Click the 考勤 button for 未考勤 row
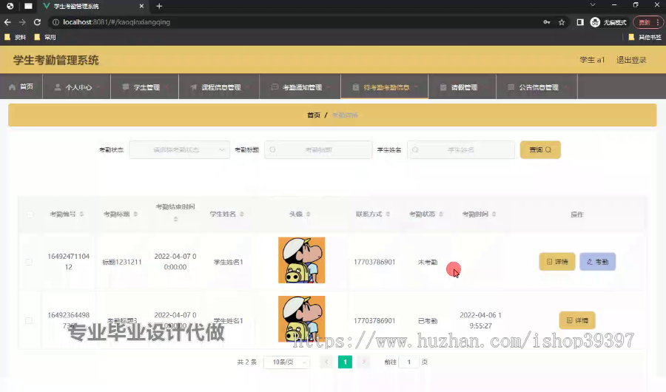The width and height of the screenshot is (666, 392). coord(598,262)
